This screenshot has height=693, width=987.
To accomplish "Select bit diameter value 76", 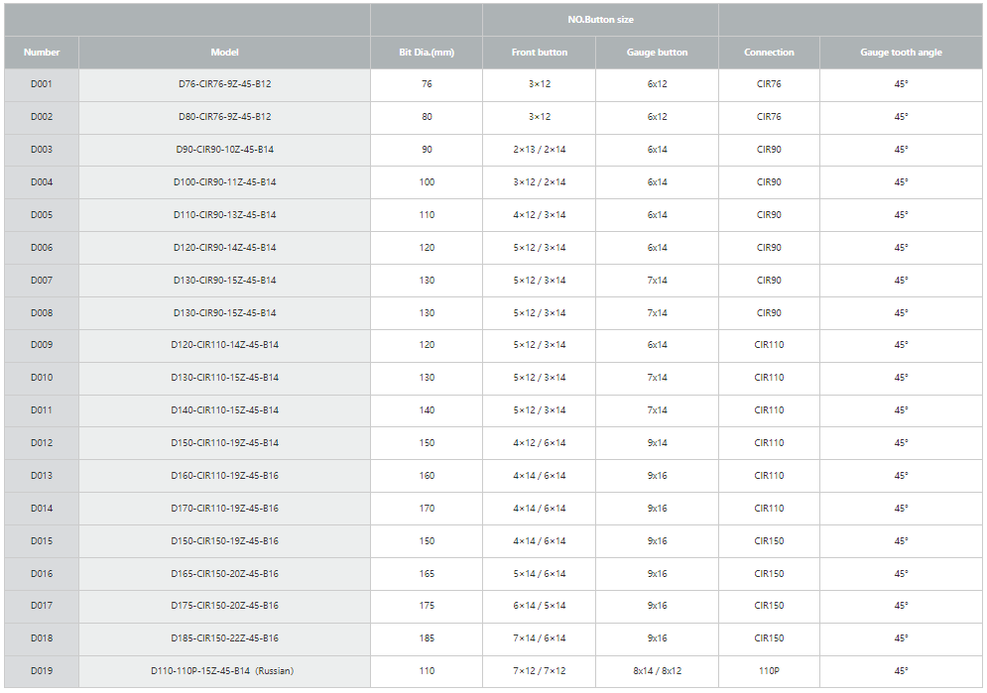I will click(427, 83).
